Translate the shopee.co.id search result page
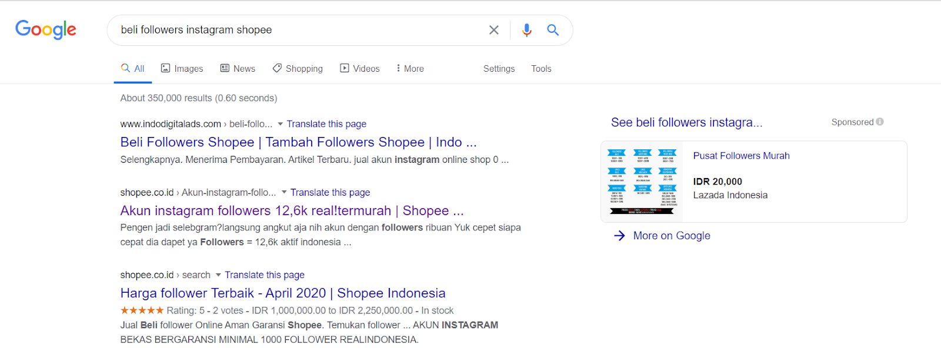This screenshot has width=941, height=358. coord(265,275)
